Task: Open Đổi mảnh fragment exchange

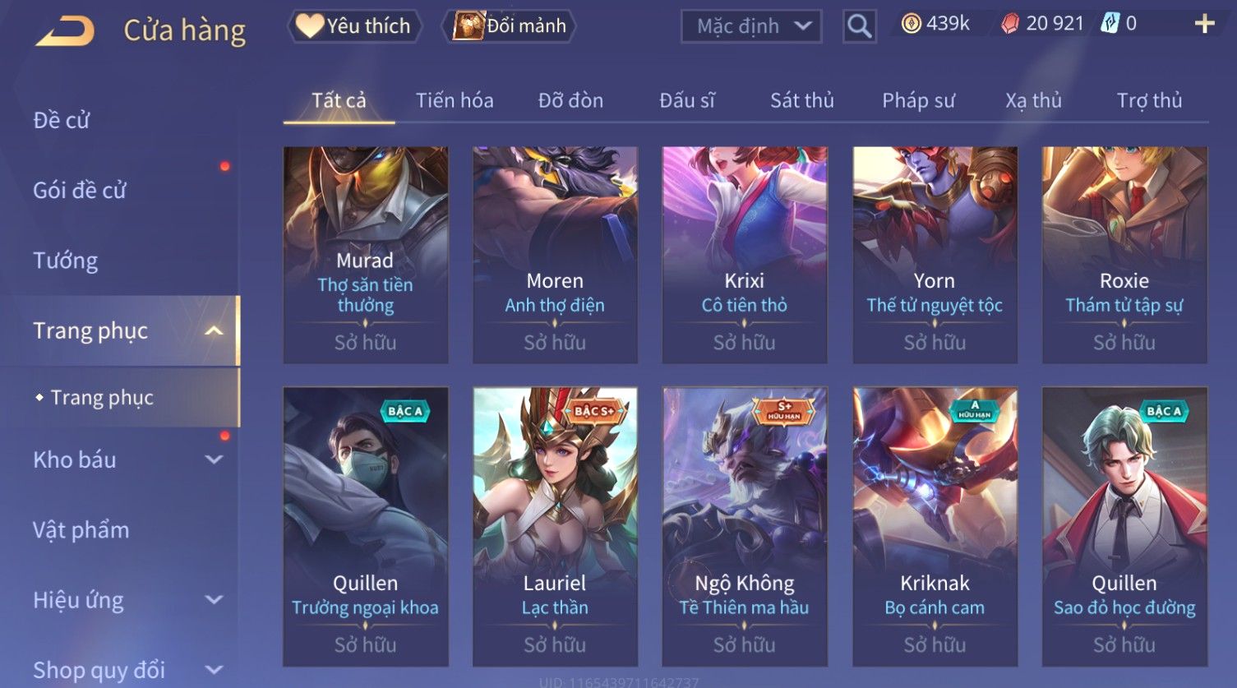Action: (510, 26)
